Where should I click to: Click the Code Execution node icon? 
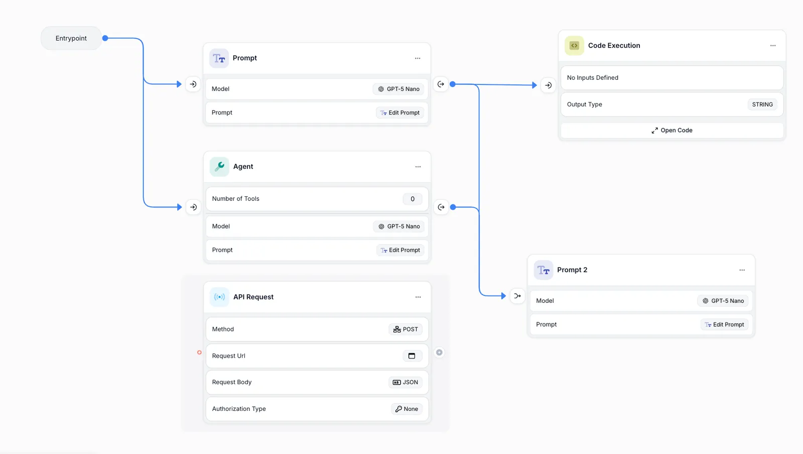point(574,46)
